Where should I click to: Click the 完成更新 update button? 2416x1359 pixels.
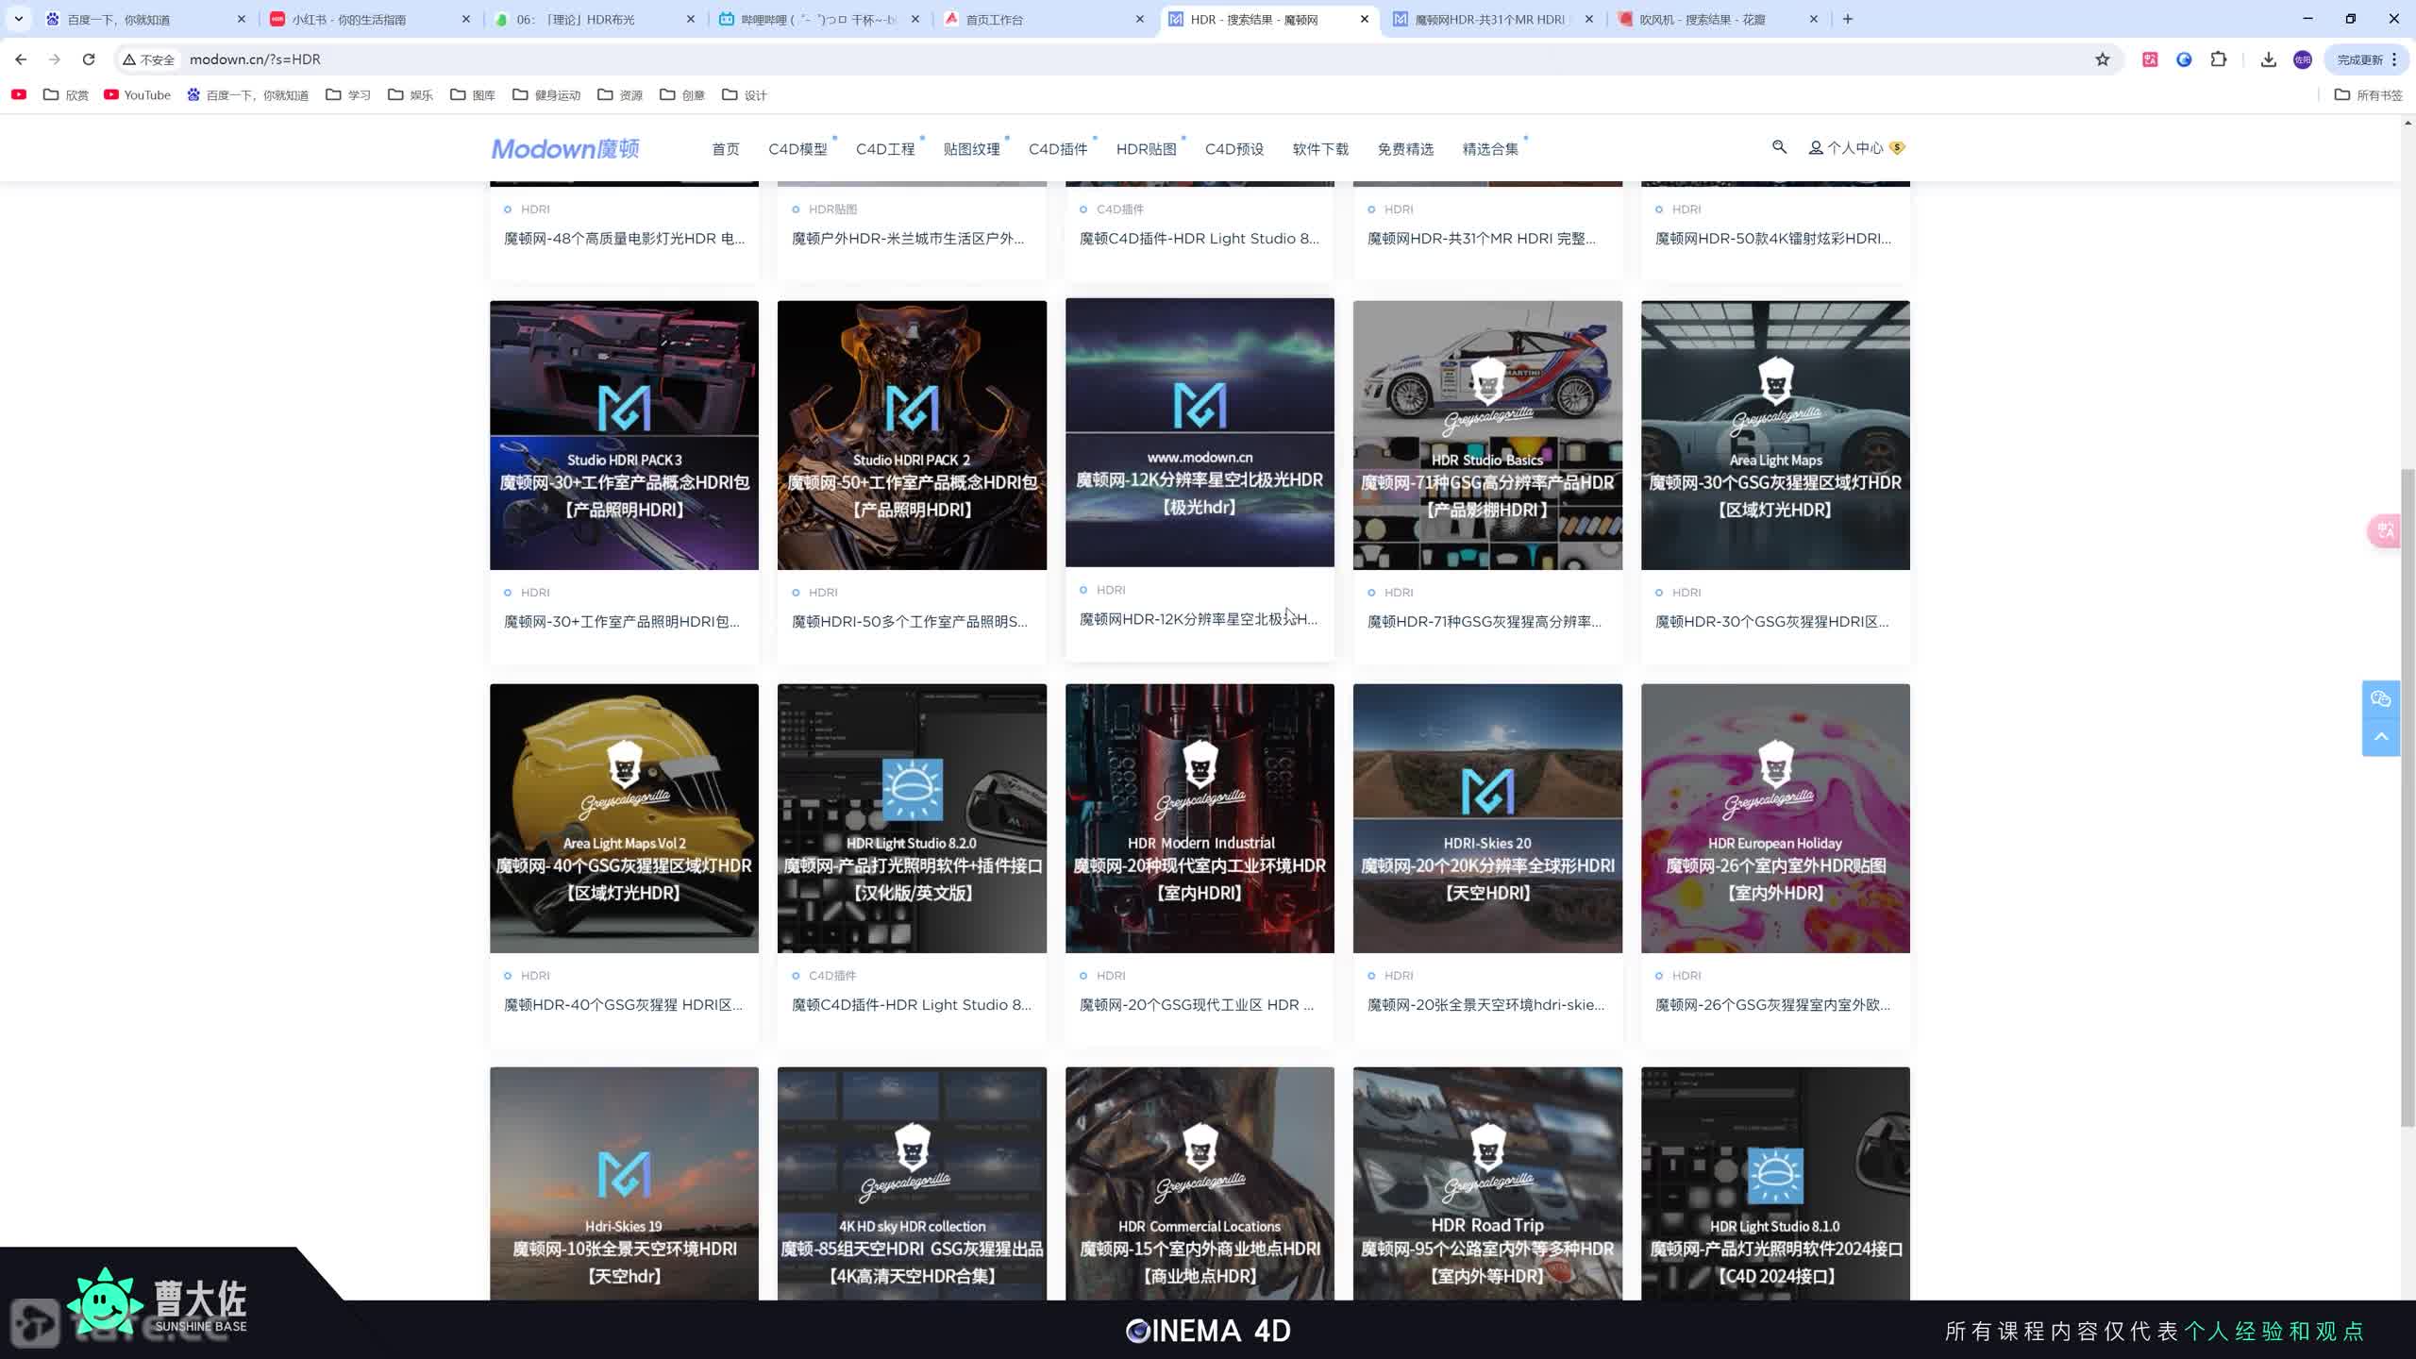pyautogui.click(x=2359, y=59)
